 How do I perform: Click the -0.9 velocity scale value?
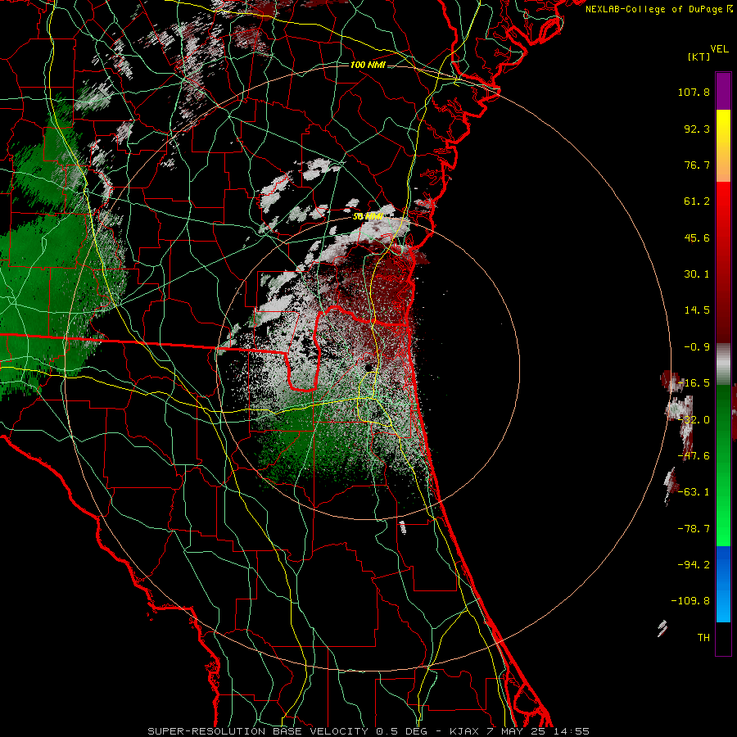[x=697, y=347]
